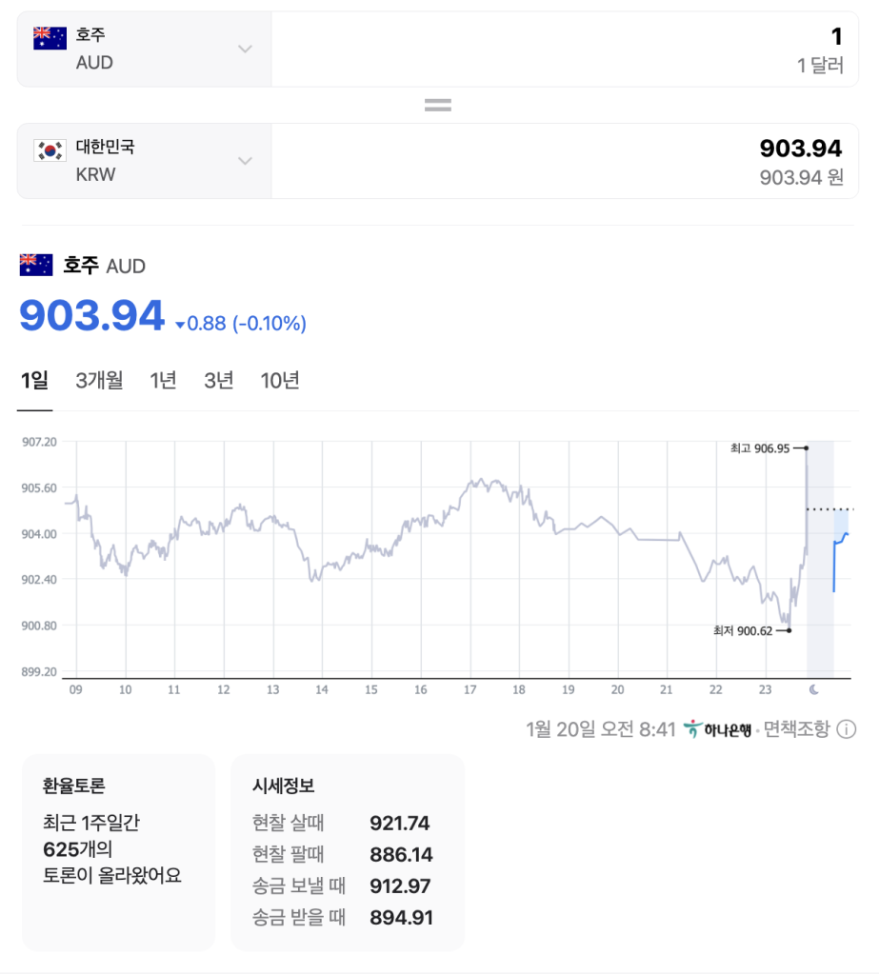Select the 1일 chart tab
Viewport: 879px width, 975px height.
[35, 381]
